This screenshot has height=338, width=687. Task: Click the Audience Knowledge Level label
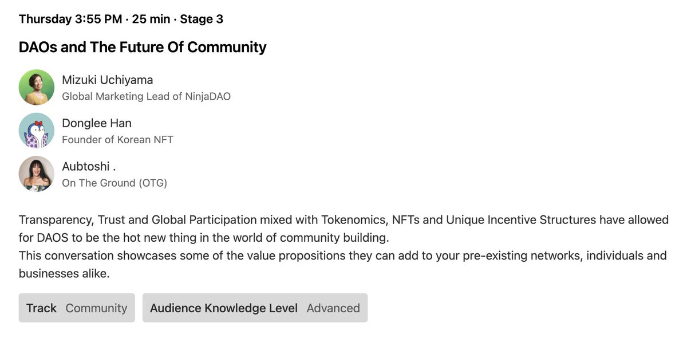point(224,308)
